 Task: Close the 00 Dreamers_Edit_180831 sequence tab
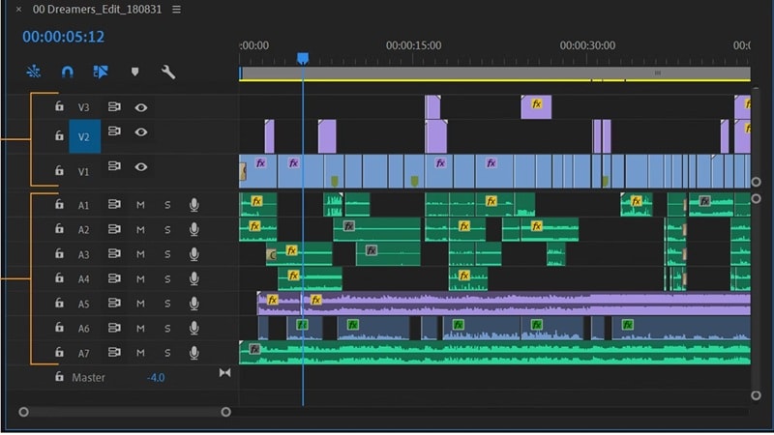[18, 10]
